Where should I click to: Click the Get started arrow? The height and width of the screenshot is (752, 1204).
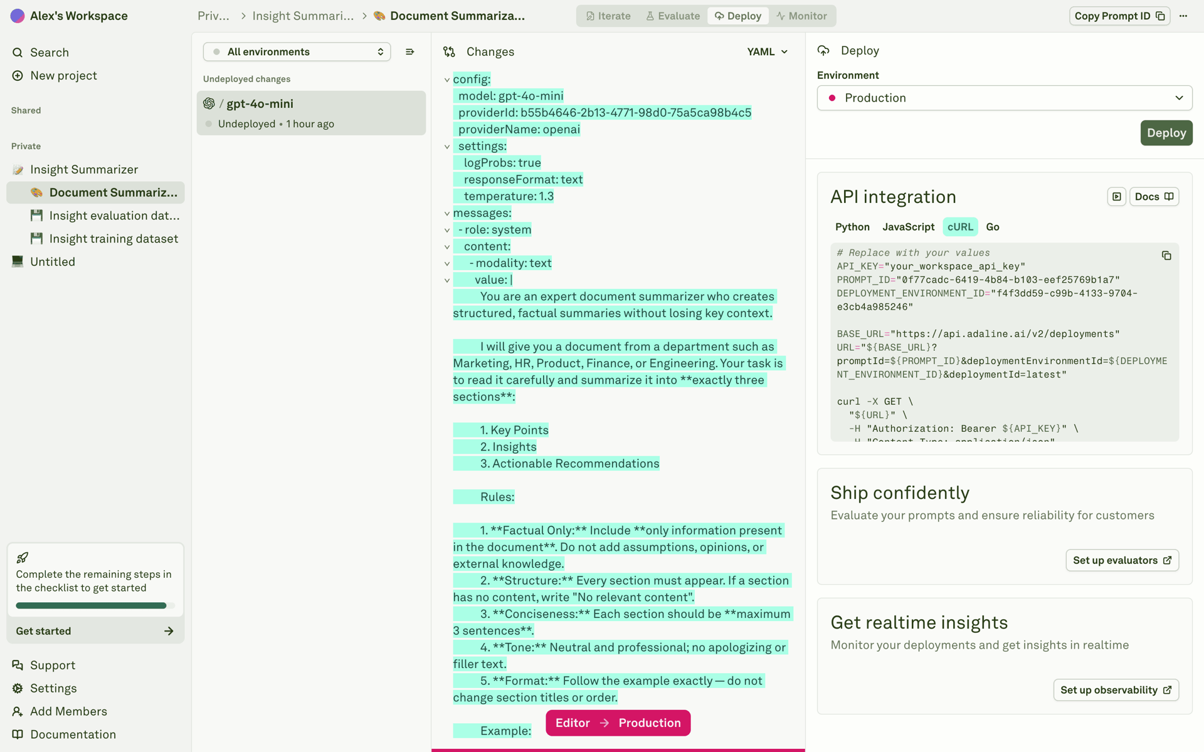pos(169,631)
